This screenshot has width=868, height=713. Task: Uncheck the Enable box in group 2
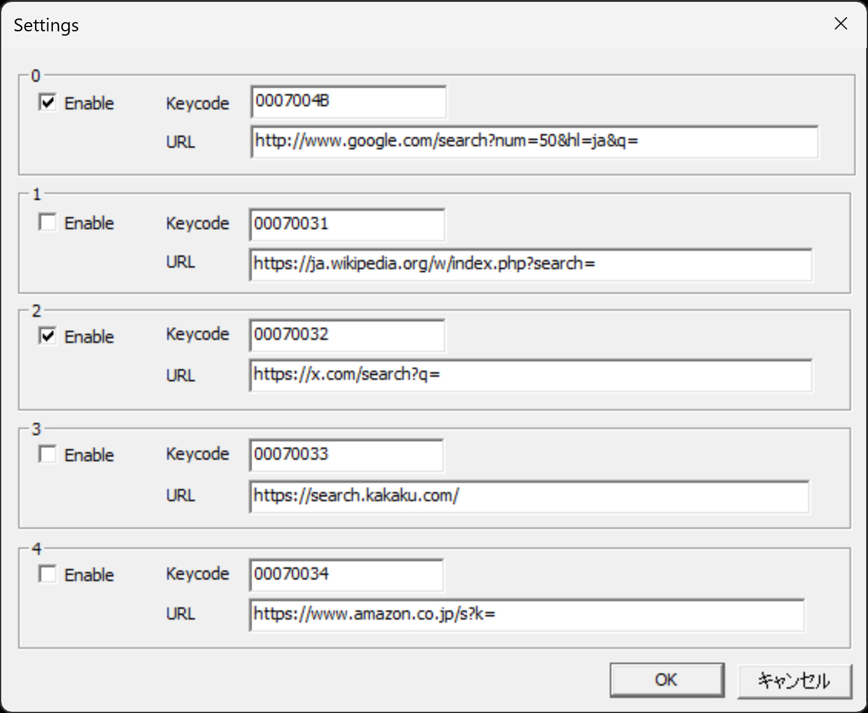[47, 336]
